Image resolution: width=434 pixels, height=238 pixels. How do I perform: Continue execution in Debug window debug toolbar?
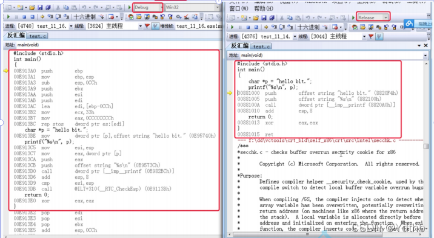coord(8,17)
